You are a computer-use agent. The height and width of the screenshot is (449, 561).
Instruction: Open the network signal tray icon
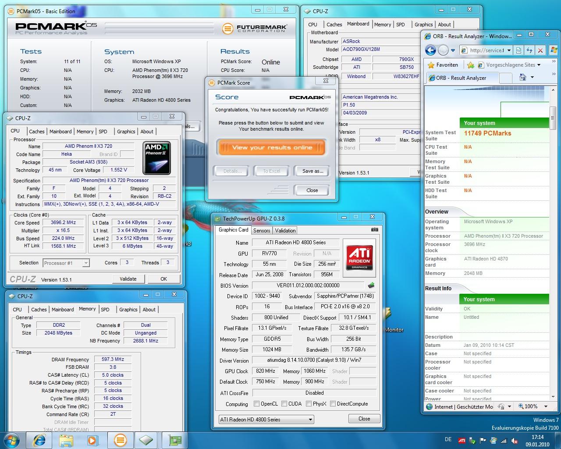click(504, 441)
